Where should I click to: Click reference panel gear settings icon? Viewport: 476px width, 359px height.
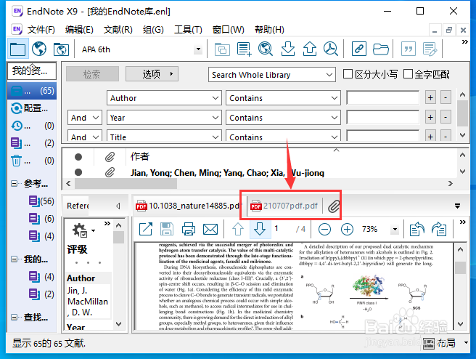80,230
